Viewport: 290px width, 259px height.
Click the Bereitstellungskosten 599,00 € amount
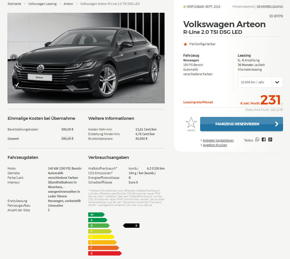coord(67,129)
